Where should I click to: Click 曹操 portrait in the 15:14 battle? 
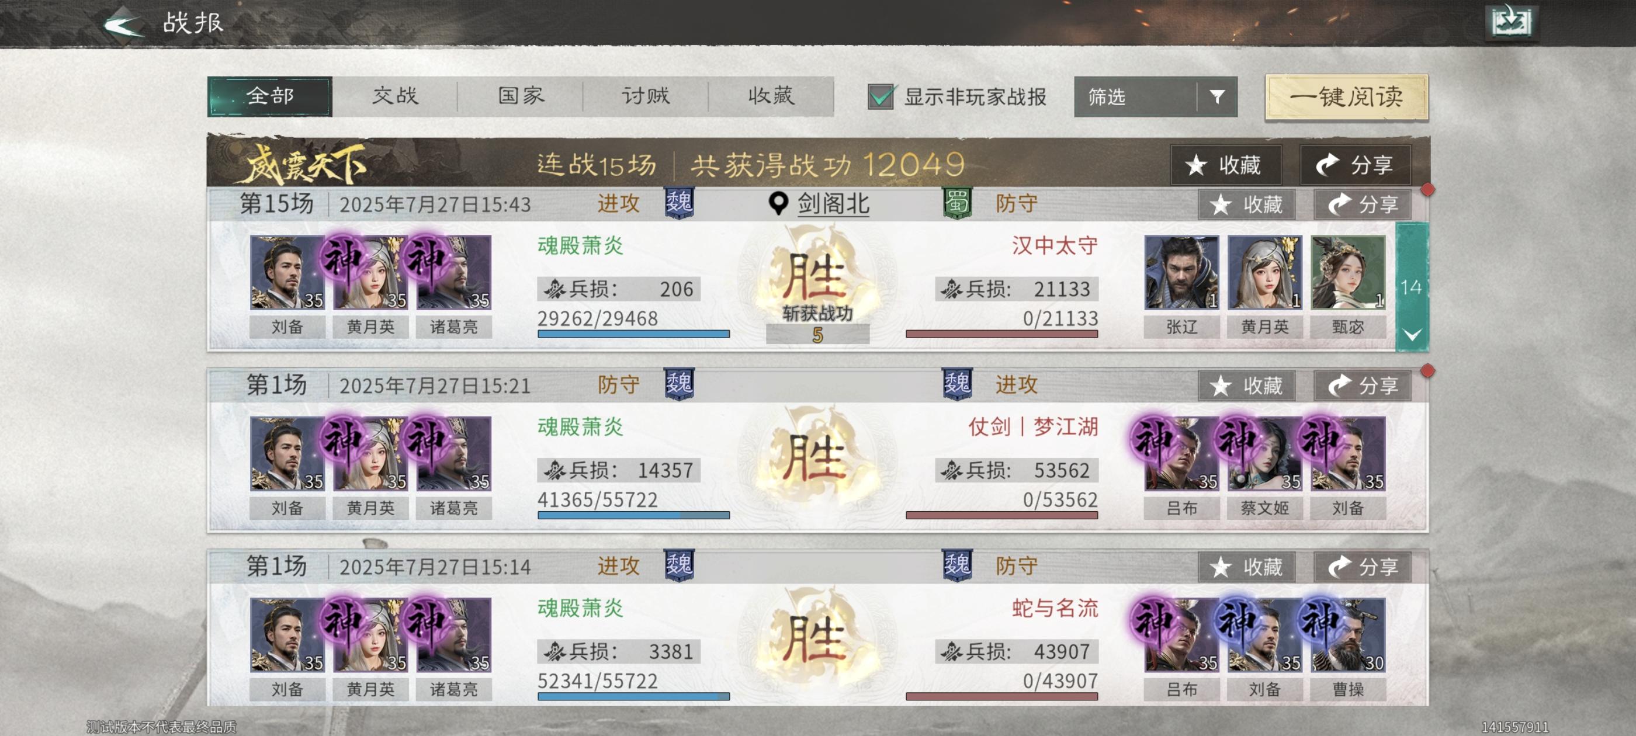point(1348,634)
